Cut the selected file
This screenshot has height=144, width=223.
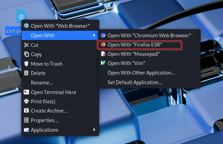60,45
